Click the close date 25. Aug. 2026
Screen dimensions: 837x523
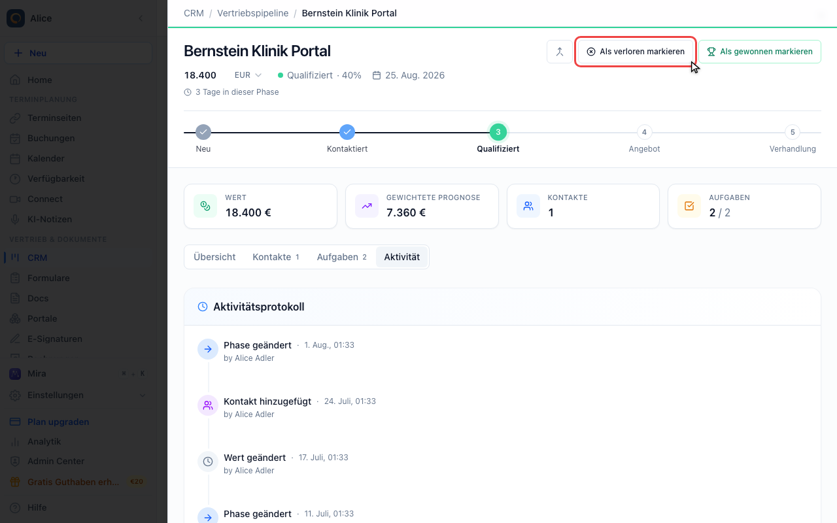tap(409, 75)
